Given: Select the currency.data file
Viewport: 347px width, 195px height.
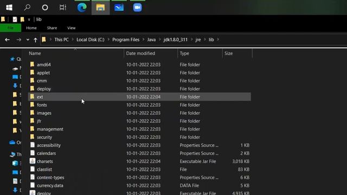Looking at the screenshot, I should click(50, 186).
